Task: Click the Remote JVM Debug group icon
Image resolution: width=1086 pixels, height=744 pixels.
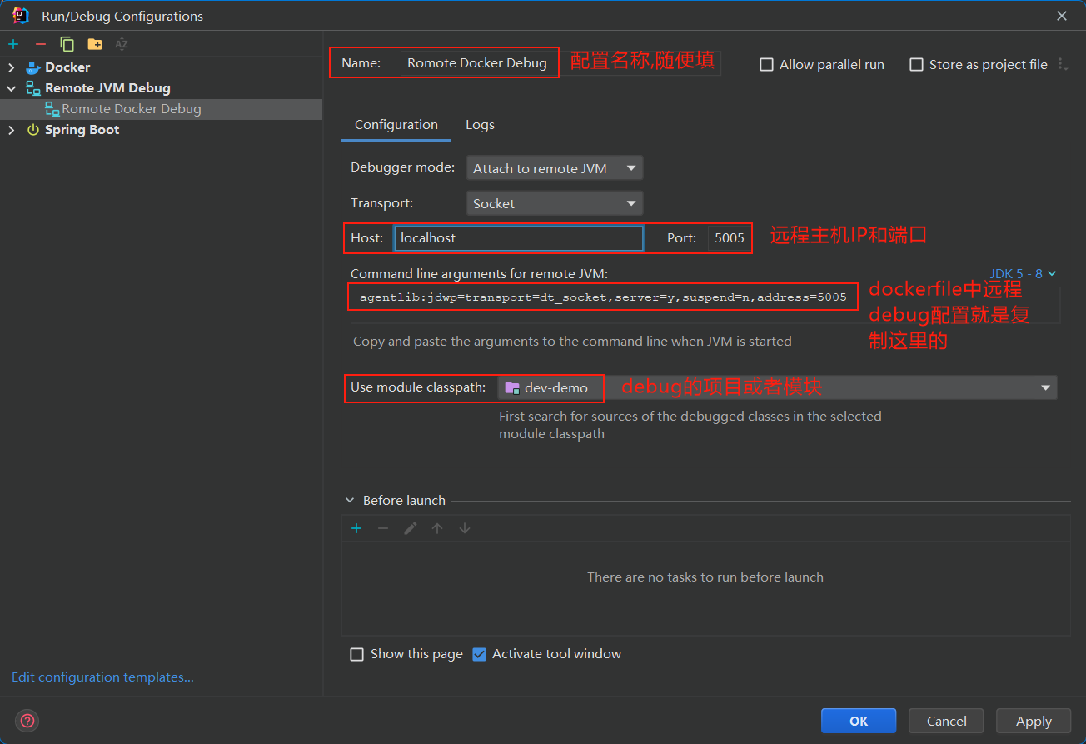Action: point(33,88)
